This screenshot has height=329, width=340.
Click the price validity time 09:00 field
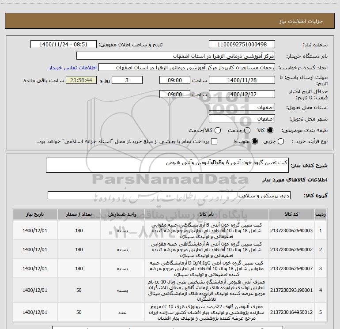pos(175,94)
